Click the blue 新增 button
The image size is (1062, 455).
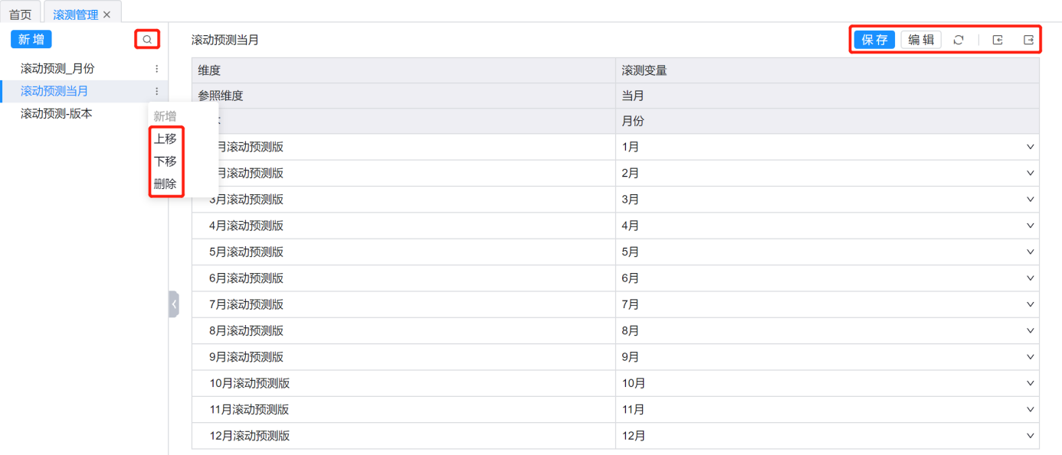click(31, 39)
